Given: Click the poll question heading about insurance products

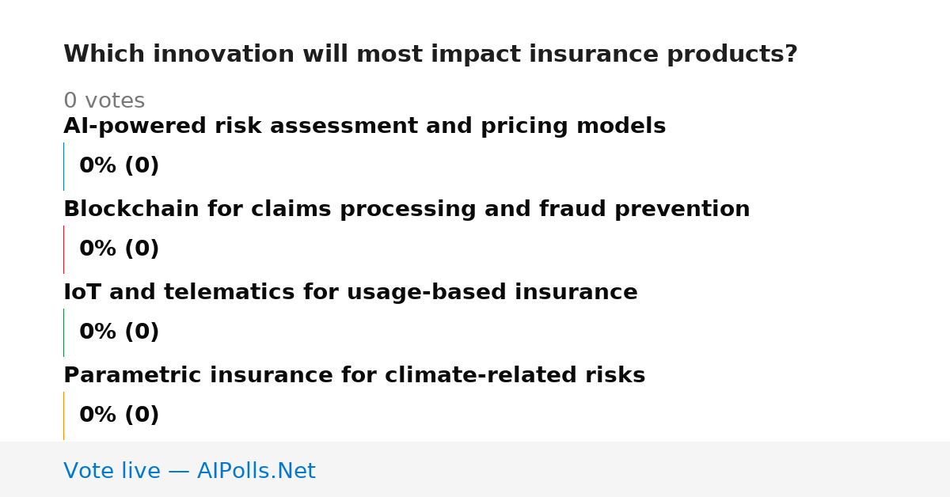Looking at the screenshot, I should pyautogui.click(x=430, y=55).
